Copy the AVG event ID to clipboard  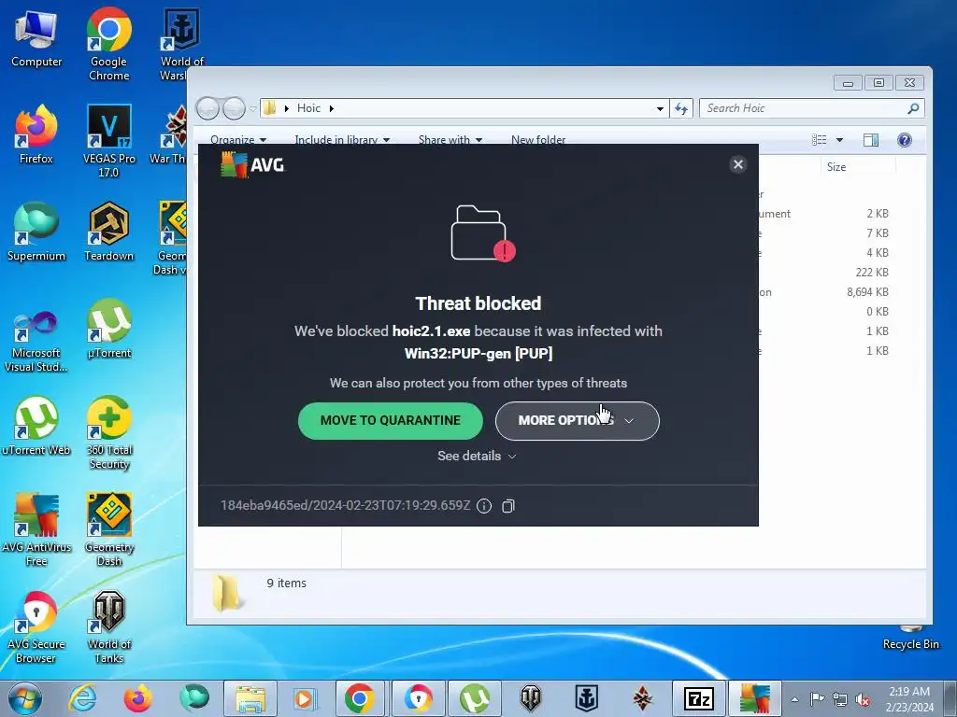pyautogui.click(x=507, y=506)
